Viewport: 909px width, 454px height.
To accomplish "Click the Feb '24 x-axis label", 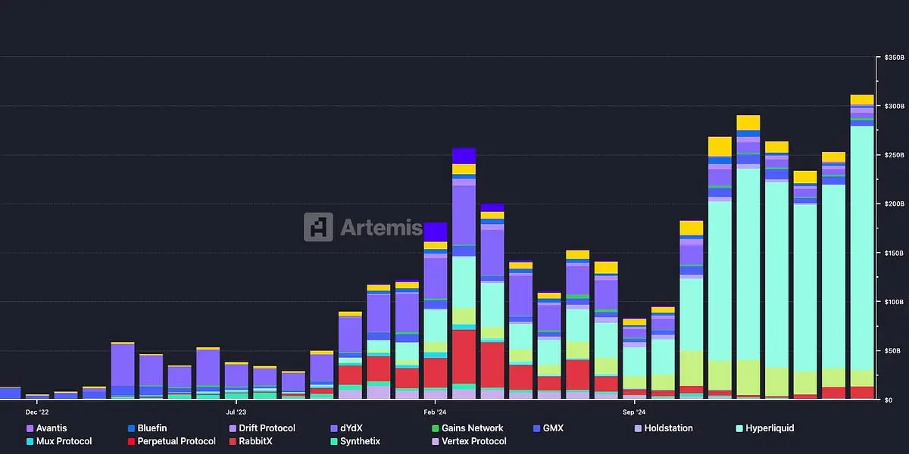I will [x=435, y=412].
